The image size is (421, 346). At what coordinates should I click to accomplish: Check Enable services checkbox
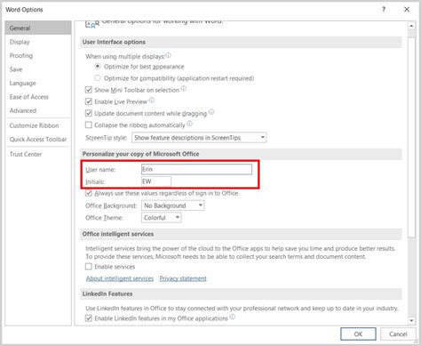[x=89, y=266]
